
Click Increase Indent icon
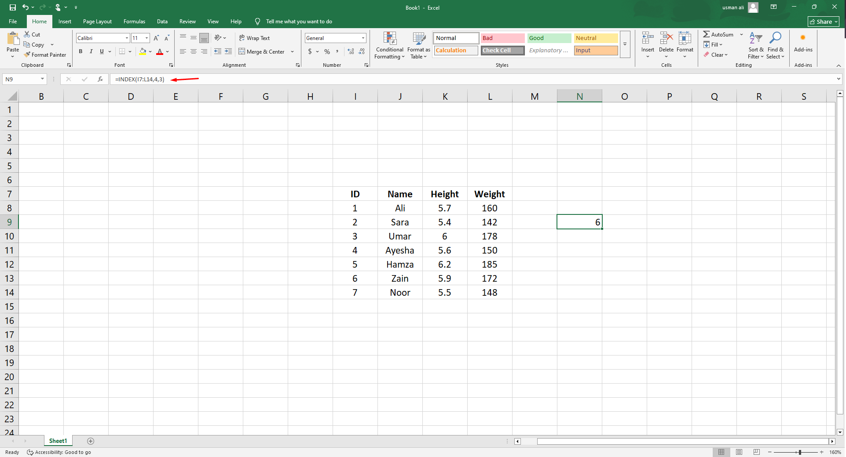228,51
